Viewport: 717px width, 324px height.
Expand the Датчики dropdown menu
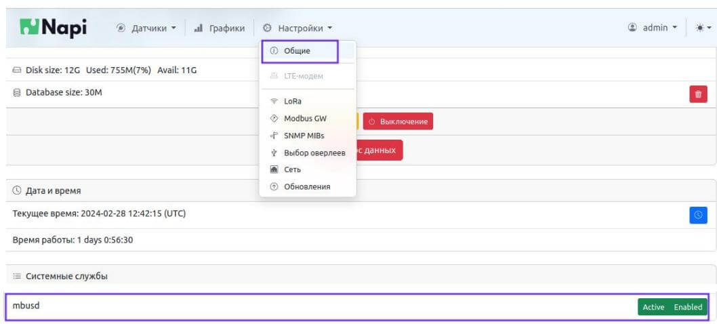coord(146,28)
